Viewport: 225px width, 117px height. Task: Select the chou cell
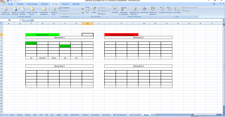tap(54, 58)
